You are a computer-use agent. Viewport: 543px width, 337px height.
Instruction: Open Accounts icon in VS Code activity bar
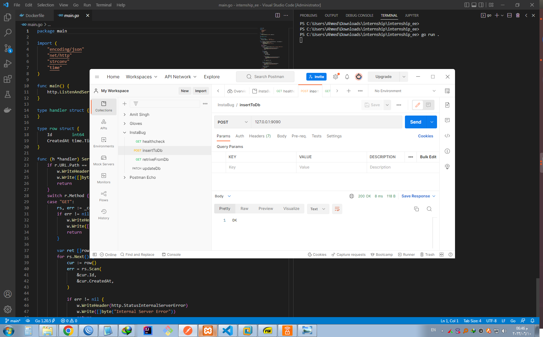click(x=8, y=294)
